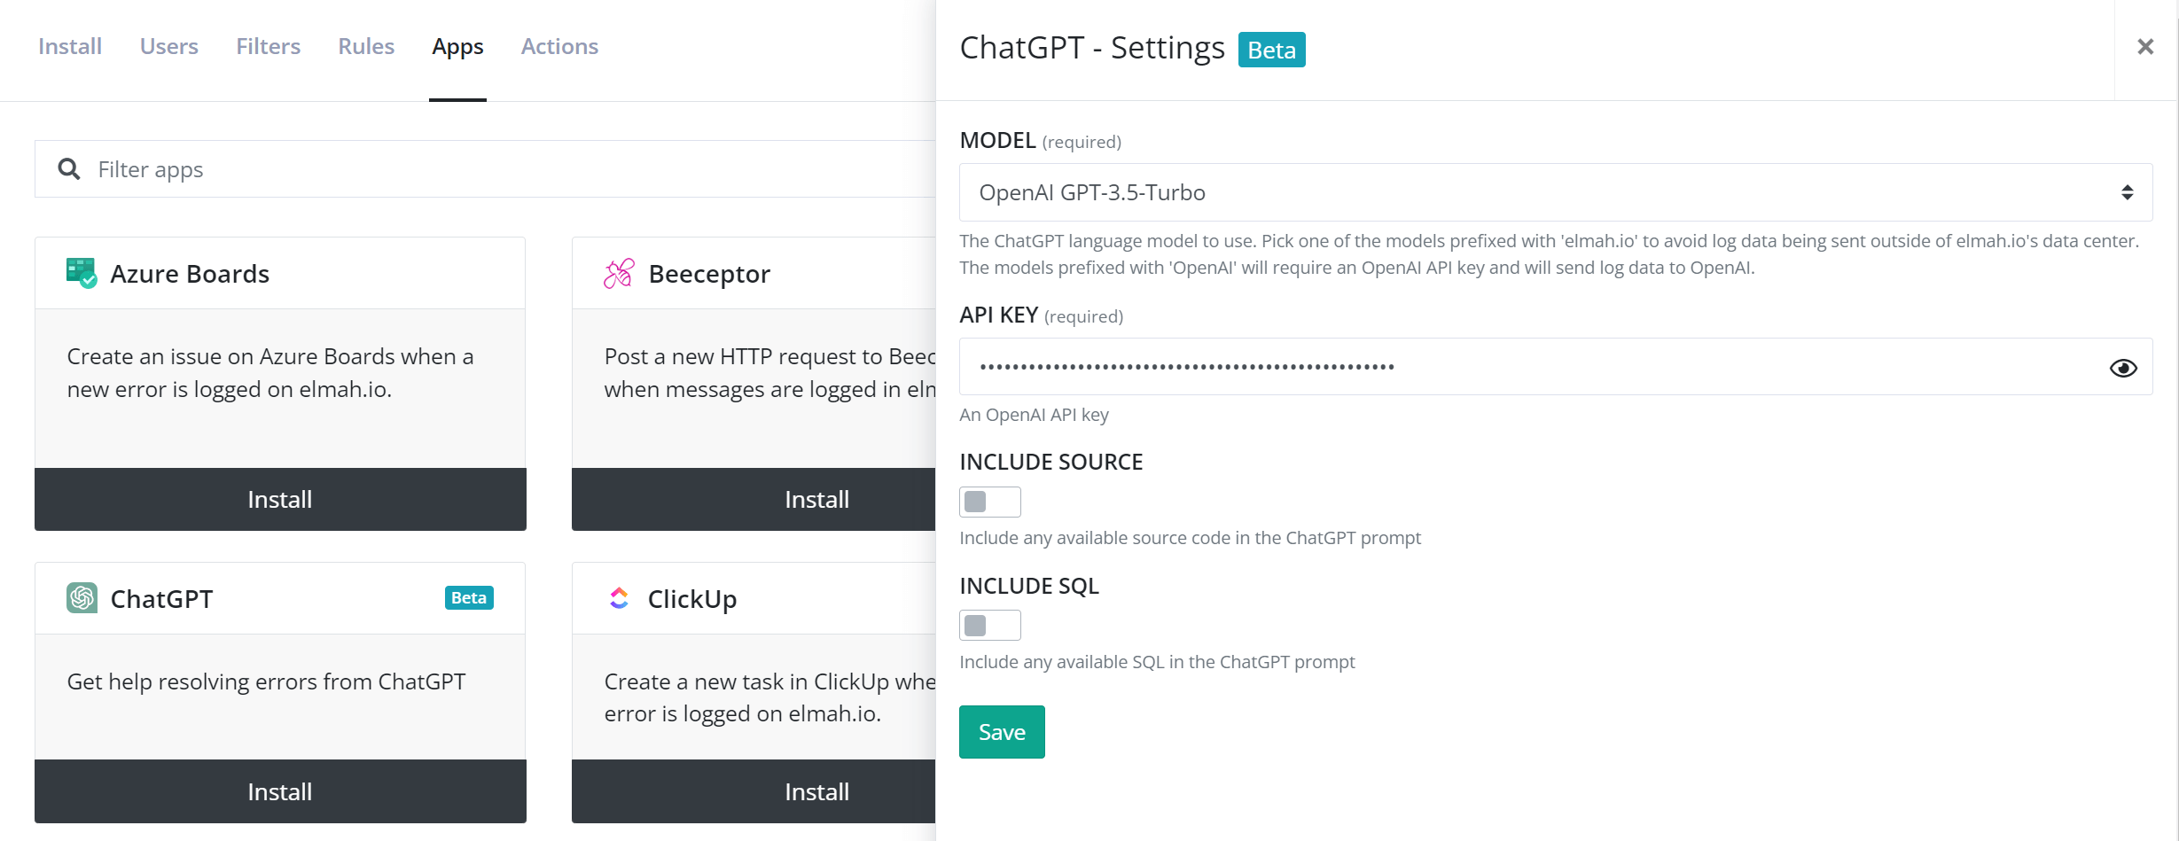Reveal the hidden API key
The height and width of the screenshot is (841, 2179).
(x=2123, y=367)
